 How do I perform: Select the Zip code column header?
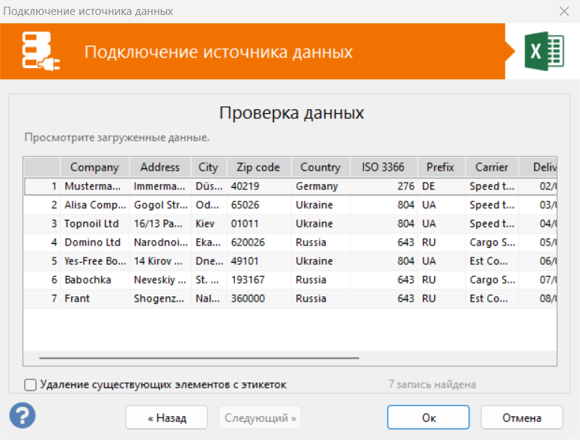258,167
